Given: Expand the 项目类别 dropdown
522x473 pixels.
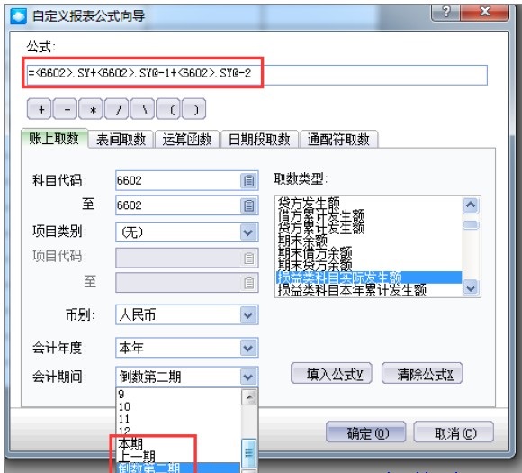Looking at the screenshot, I should [248, 232].
